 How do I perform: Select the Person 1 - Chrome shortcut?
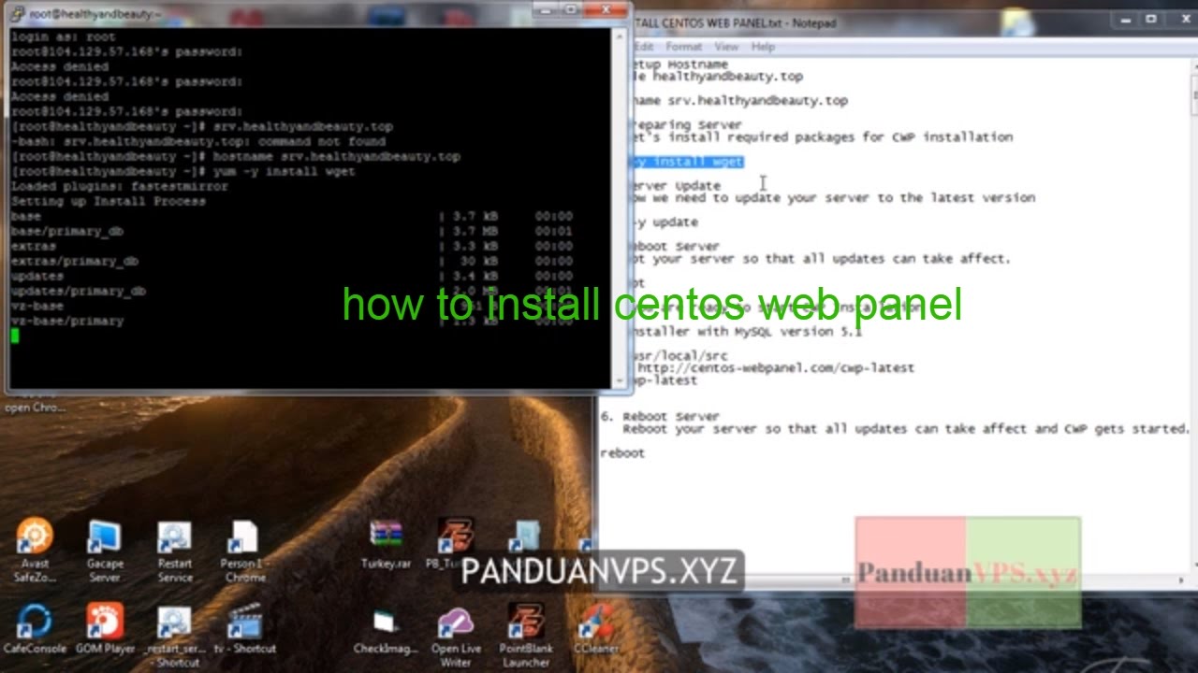tap(244, 550)
